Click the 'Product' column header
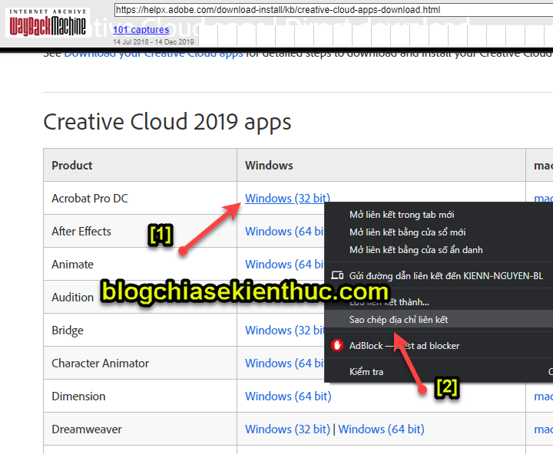The height and width of the screenshot is (454, 553). (x=140, y=165)
